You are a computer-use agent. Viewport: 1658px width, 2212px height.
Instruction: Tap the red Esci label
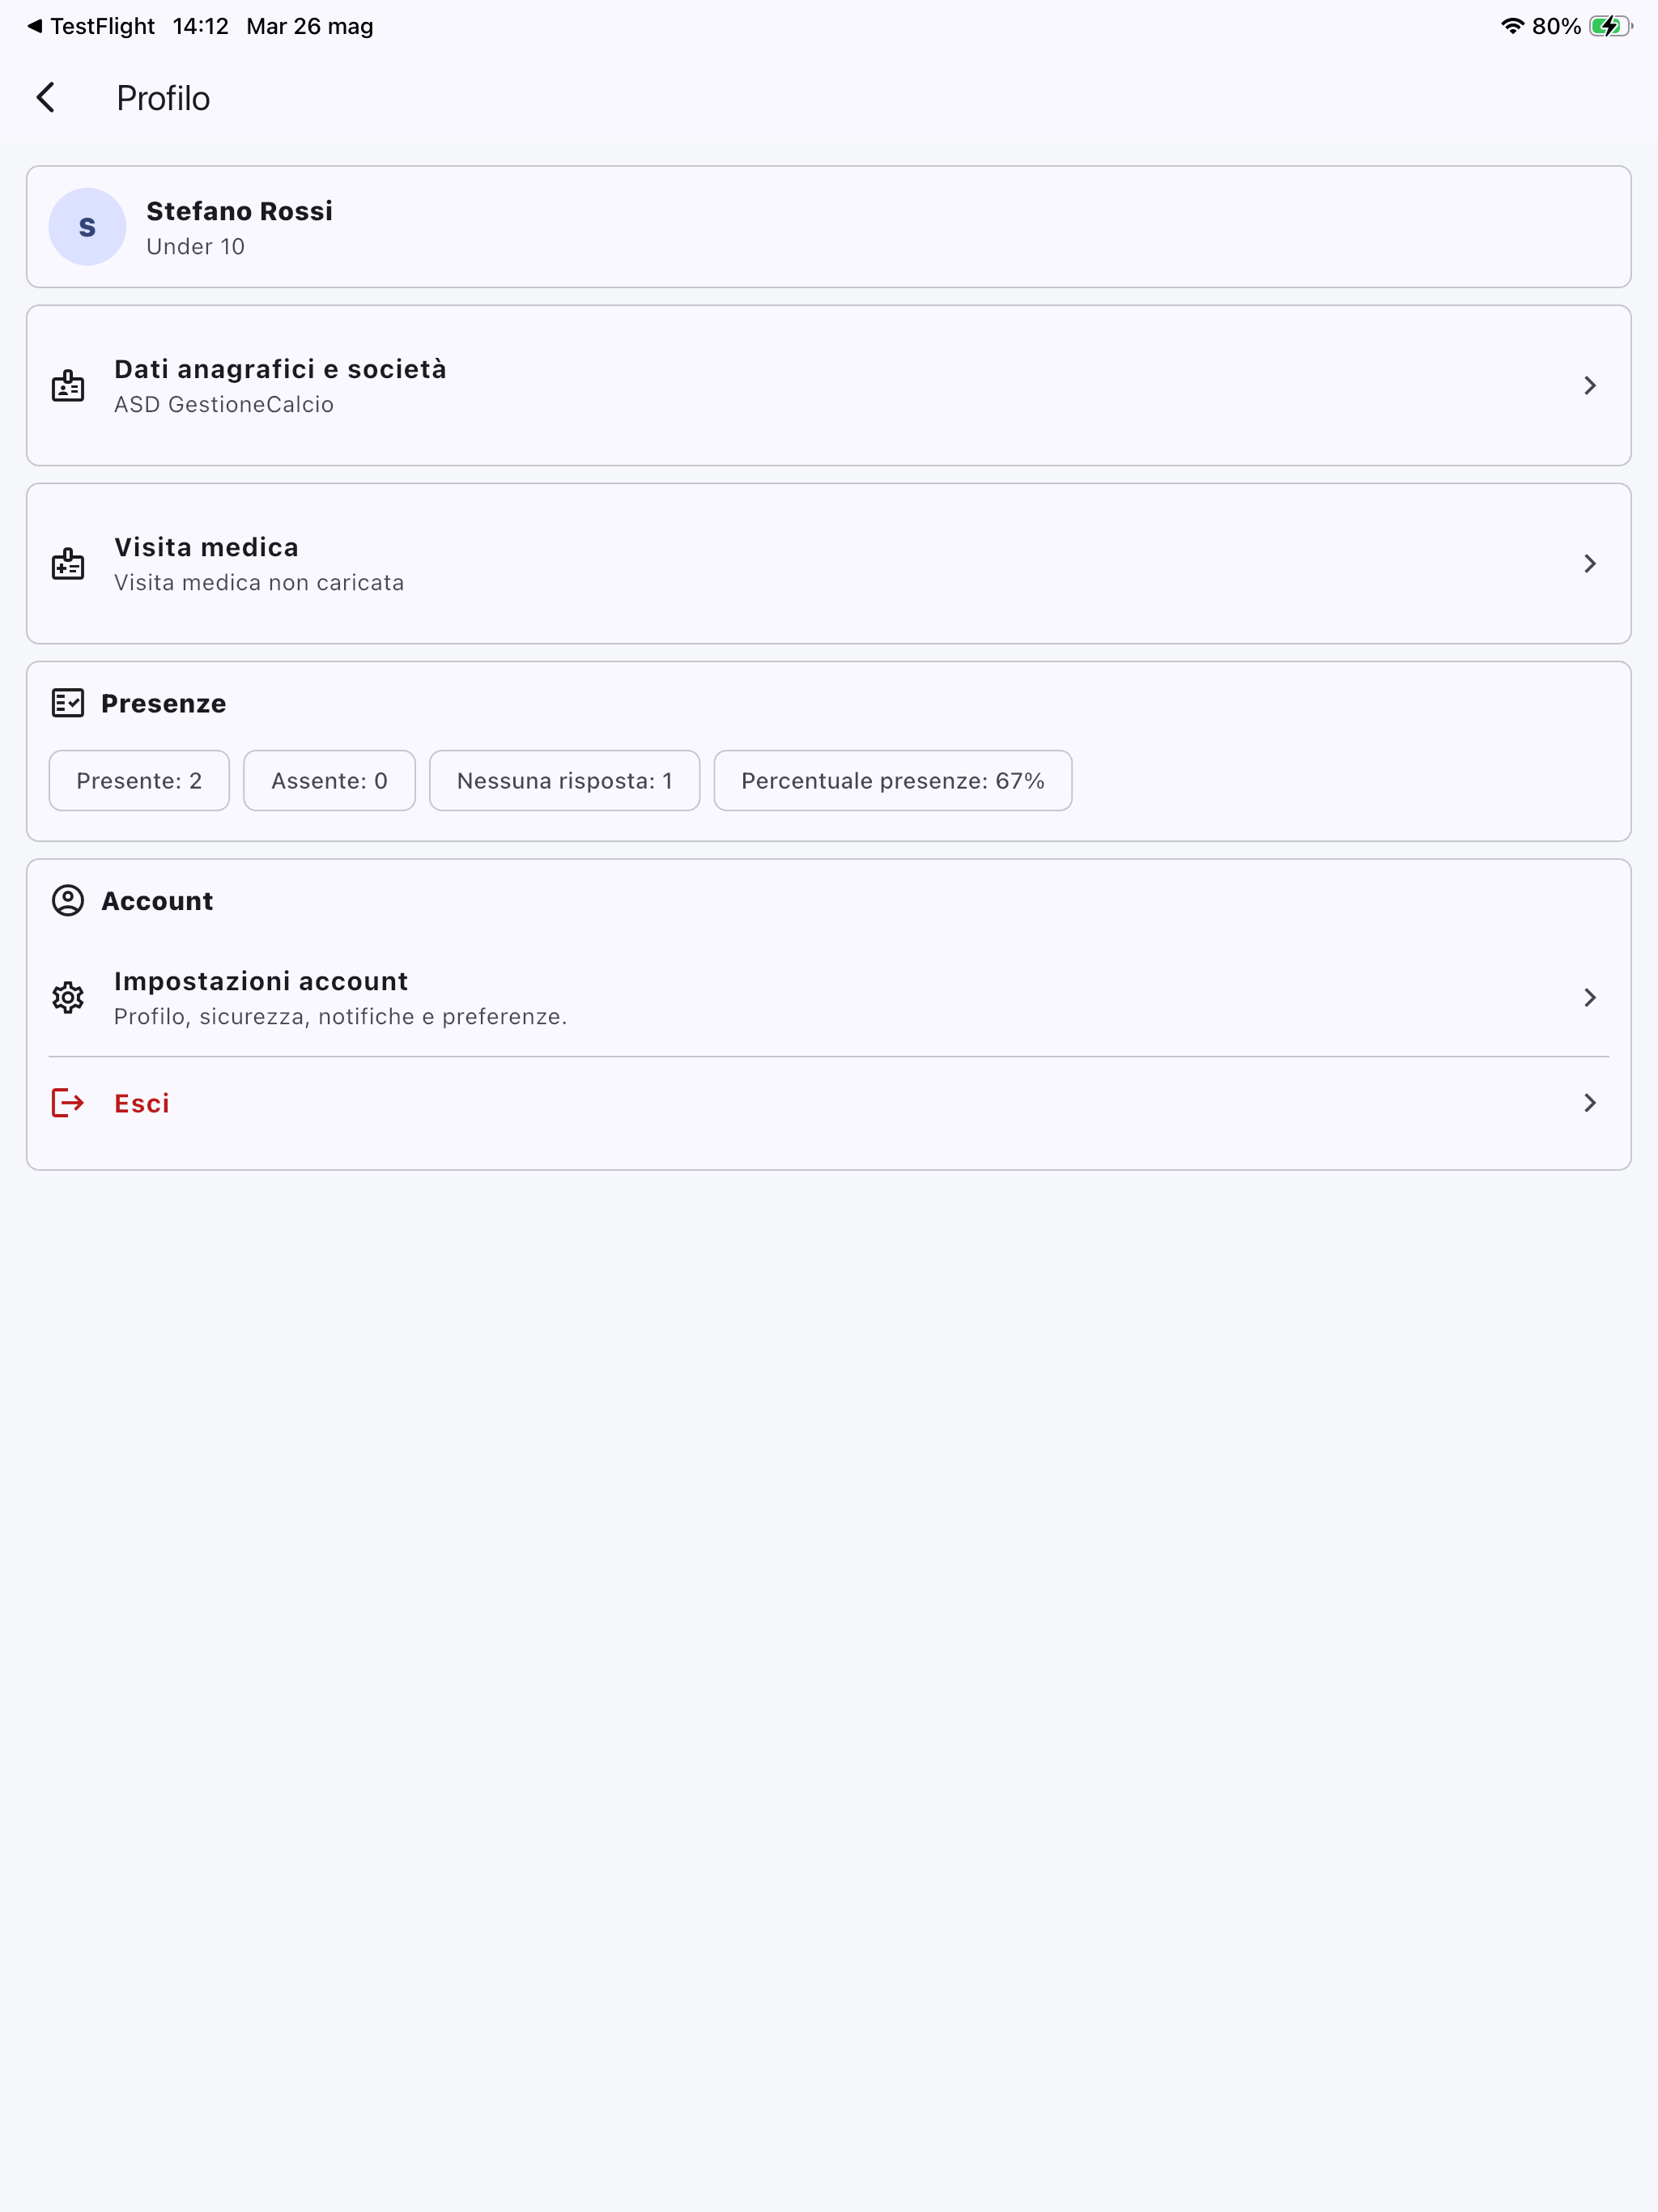point(142,1104)
